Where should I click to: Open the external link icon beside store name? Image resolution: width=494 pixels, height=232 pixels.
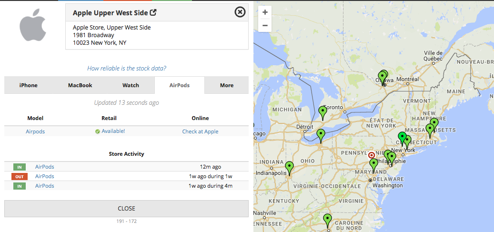(153, 12)
